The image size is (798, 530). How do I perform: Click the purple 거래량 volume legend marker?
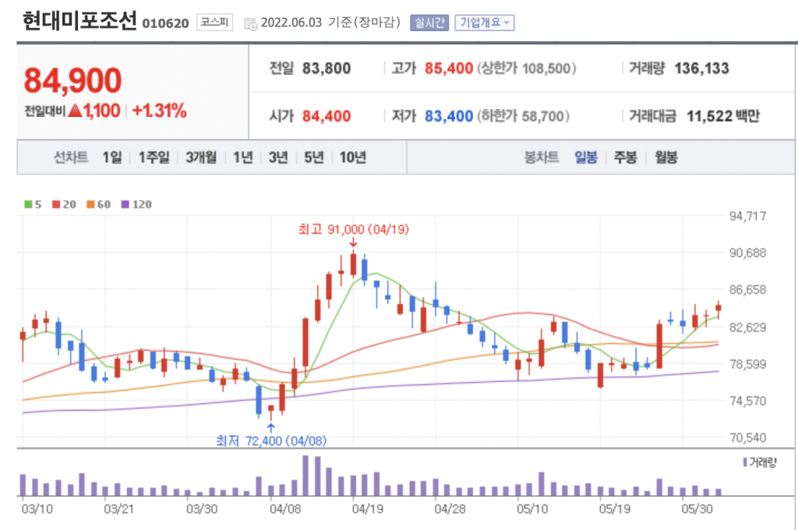click(x=744, y=462)
